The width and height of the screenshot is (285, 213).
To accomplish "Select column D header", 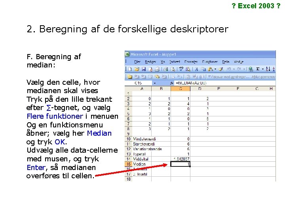I will tap(200, 89).
